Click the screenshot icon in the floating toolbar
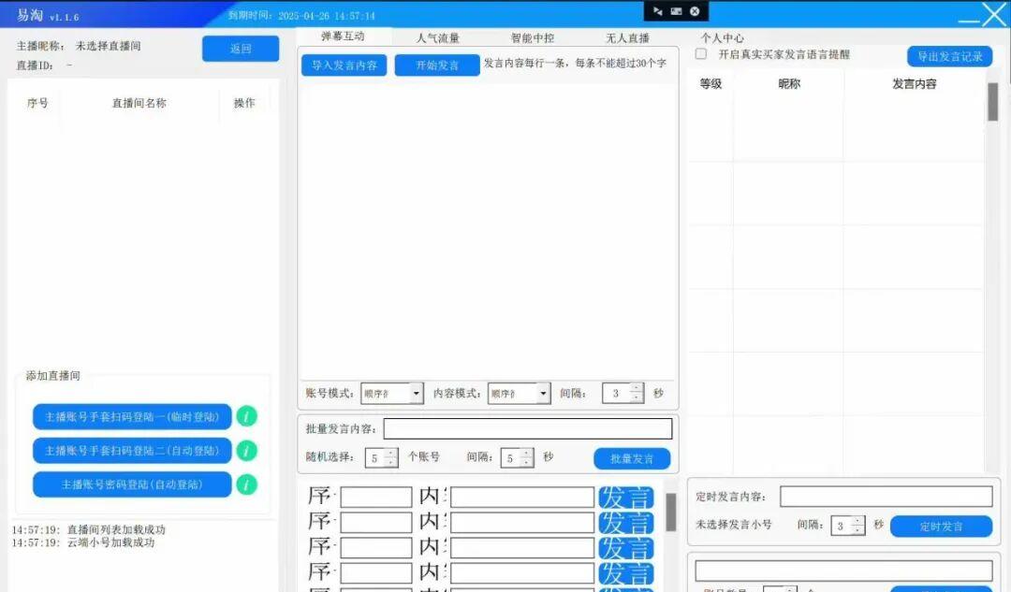This screenshot has width=1011, height=592. tap(675, 10)
